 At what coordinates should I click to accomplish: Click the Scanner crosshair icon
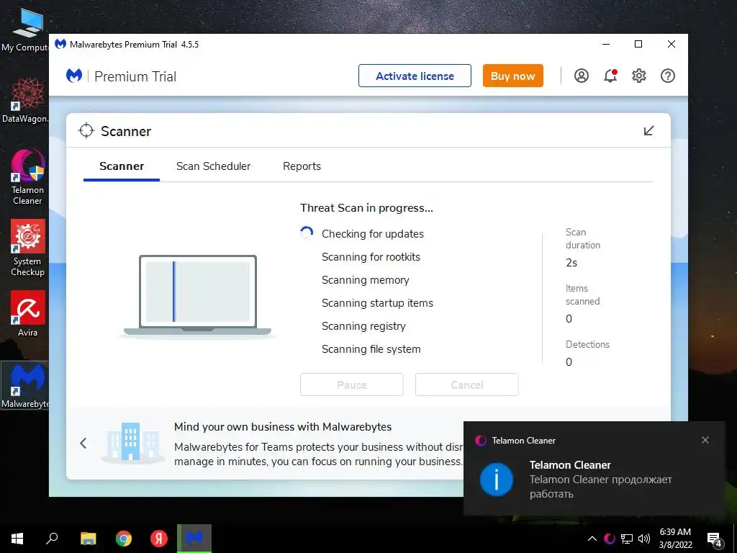point(86,131)
